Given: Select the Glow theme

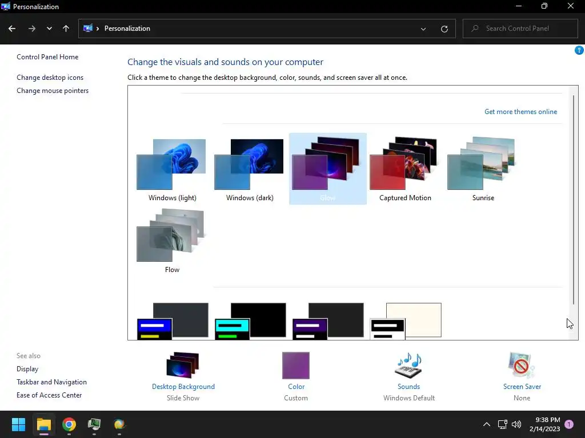Looking at the screenshot, I should tap(327, 169).
